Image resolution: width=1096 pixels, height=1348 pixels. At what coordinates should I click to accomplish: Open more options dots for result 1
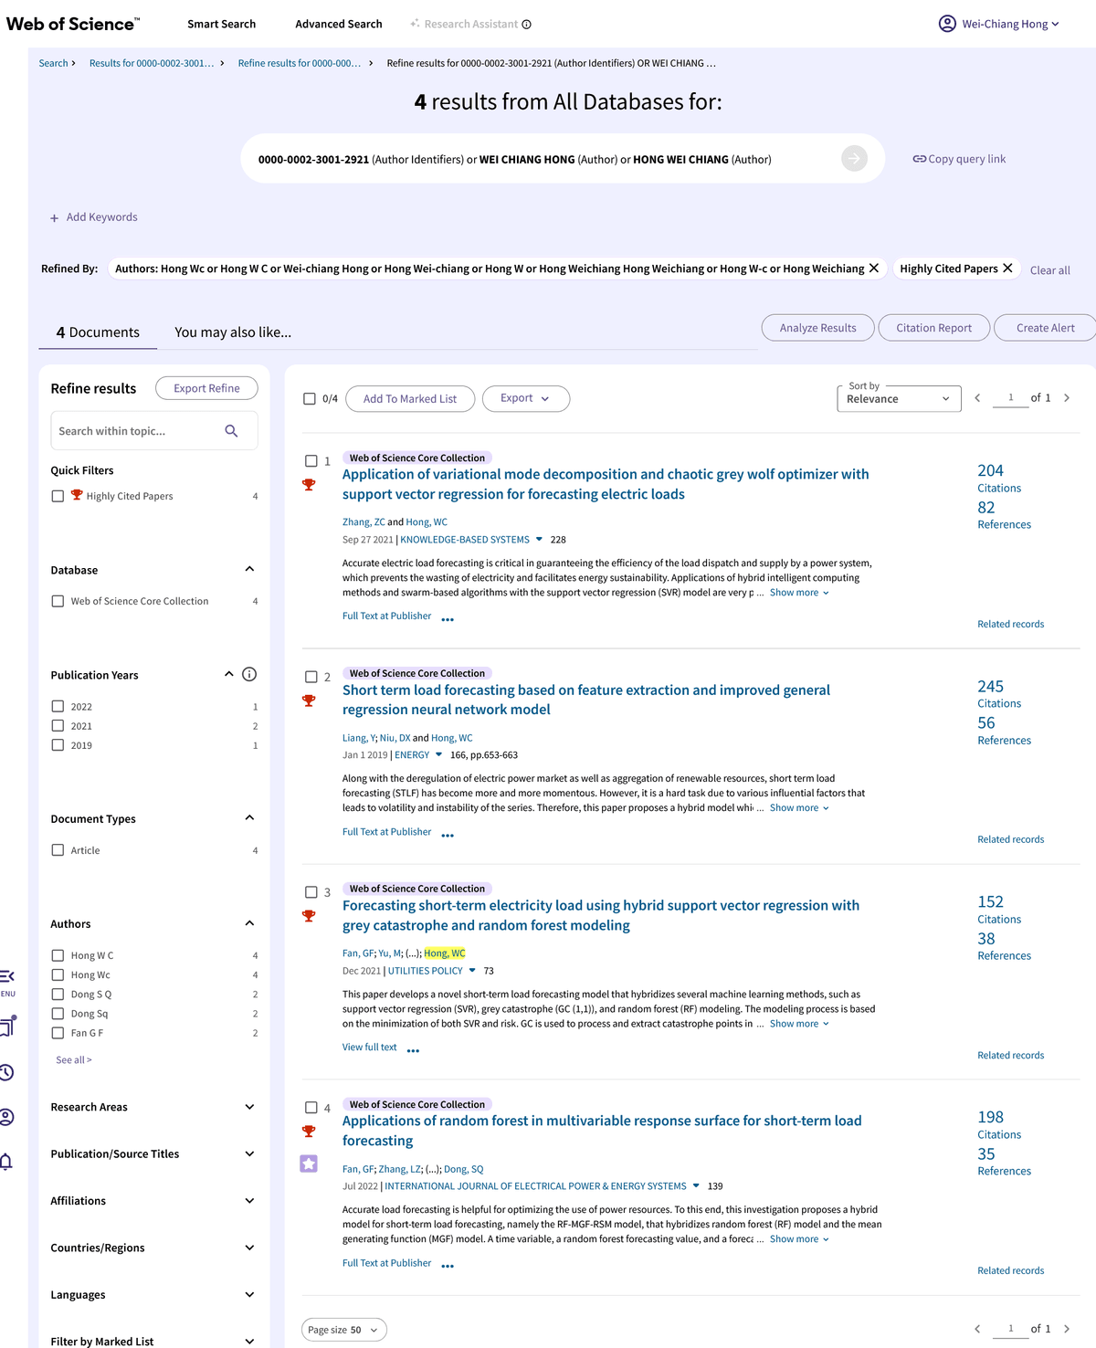pyautogui.click(x=448, y=620)
